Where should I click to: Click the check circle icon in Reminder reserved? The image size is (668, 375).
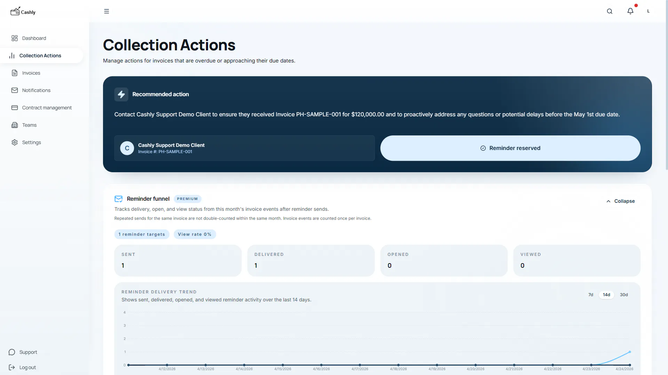(483, 148)
